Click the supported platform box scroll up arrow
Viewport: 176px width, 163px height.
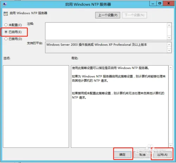point(169,44)
